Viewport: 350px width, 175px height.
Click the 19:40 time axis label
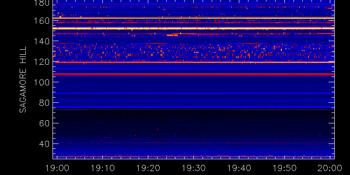pos(239,168)
